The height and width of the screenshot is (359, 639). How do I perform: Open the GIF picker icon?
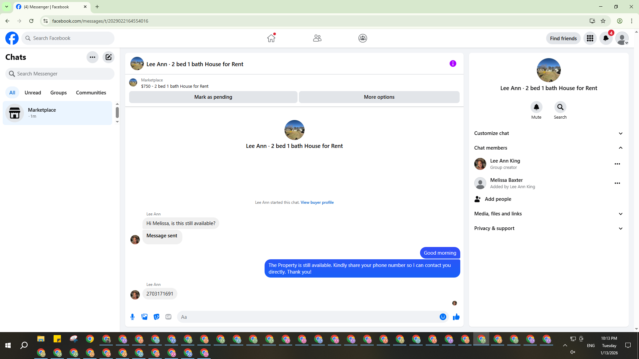pyautogui.click(x=168, y=317)
